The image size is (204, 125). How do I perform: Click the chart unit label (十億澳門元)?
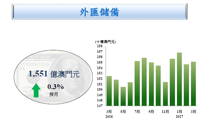point(106,42)
